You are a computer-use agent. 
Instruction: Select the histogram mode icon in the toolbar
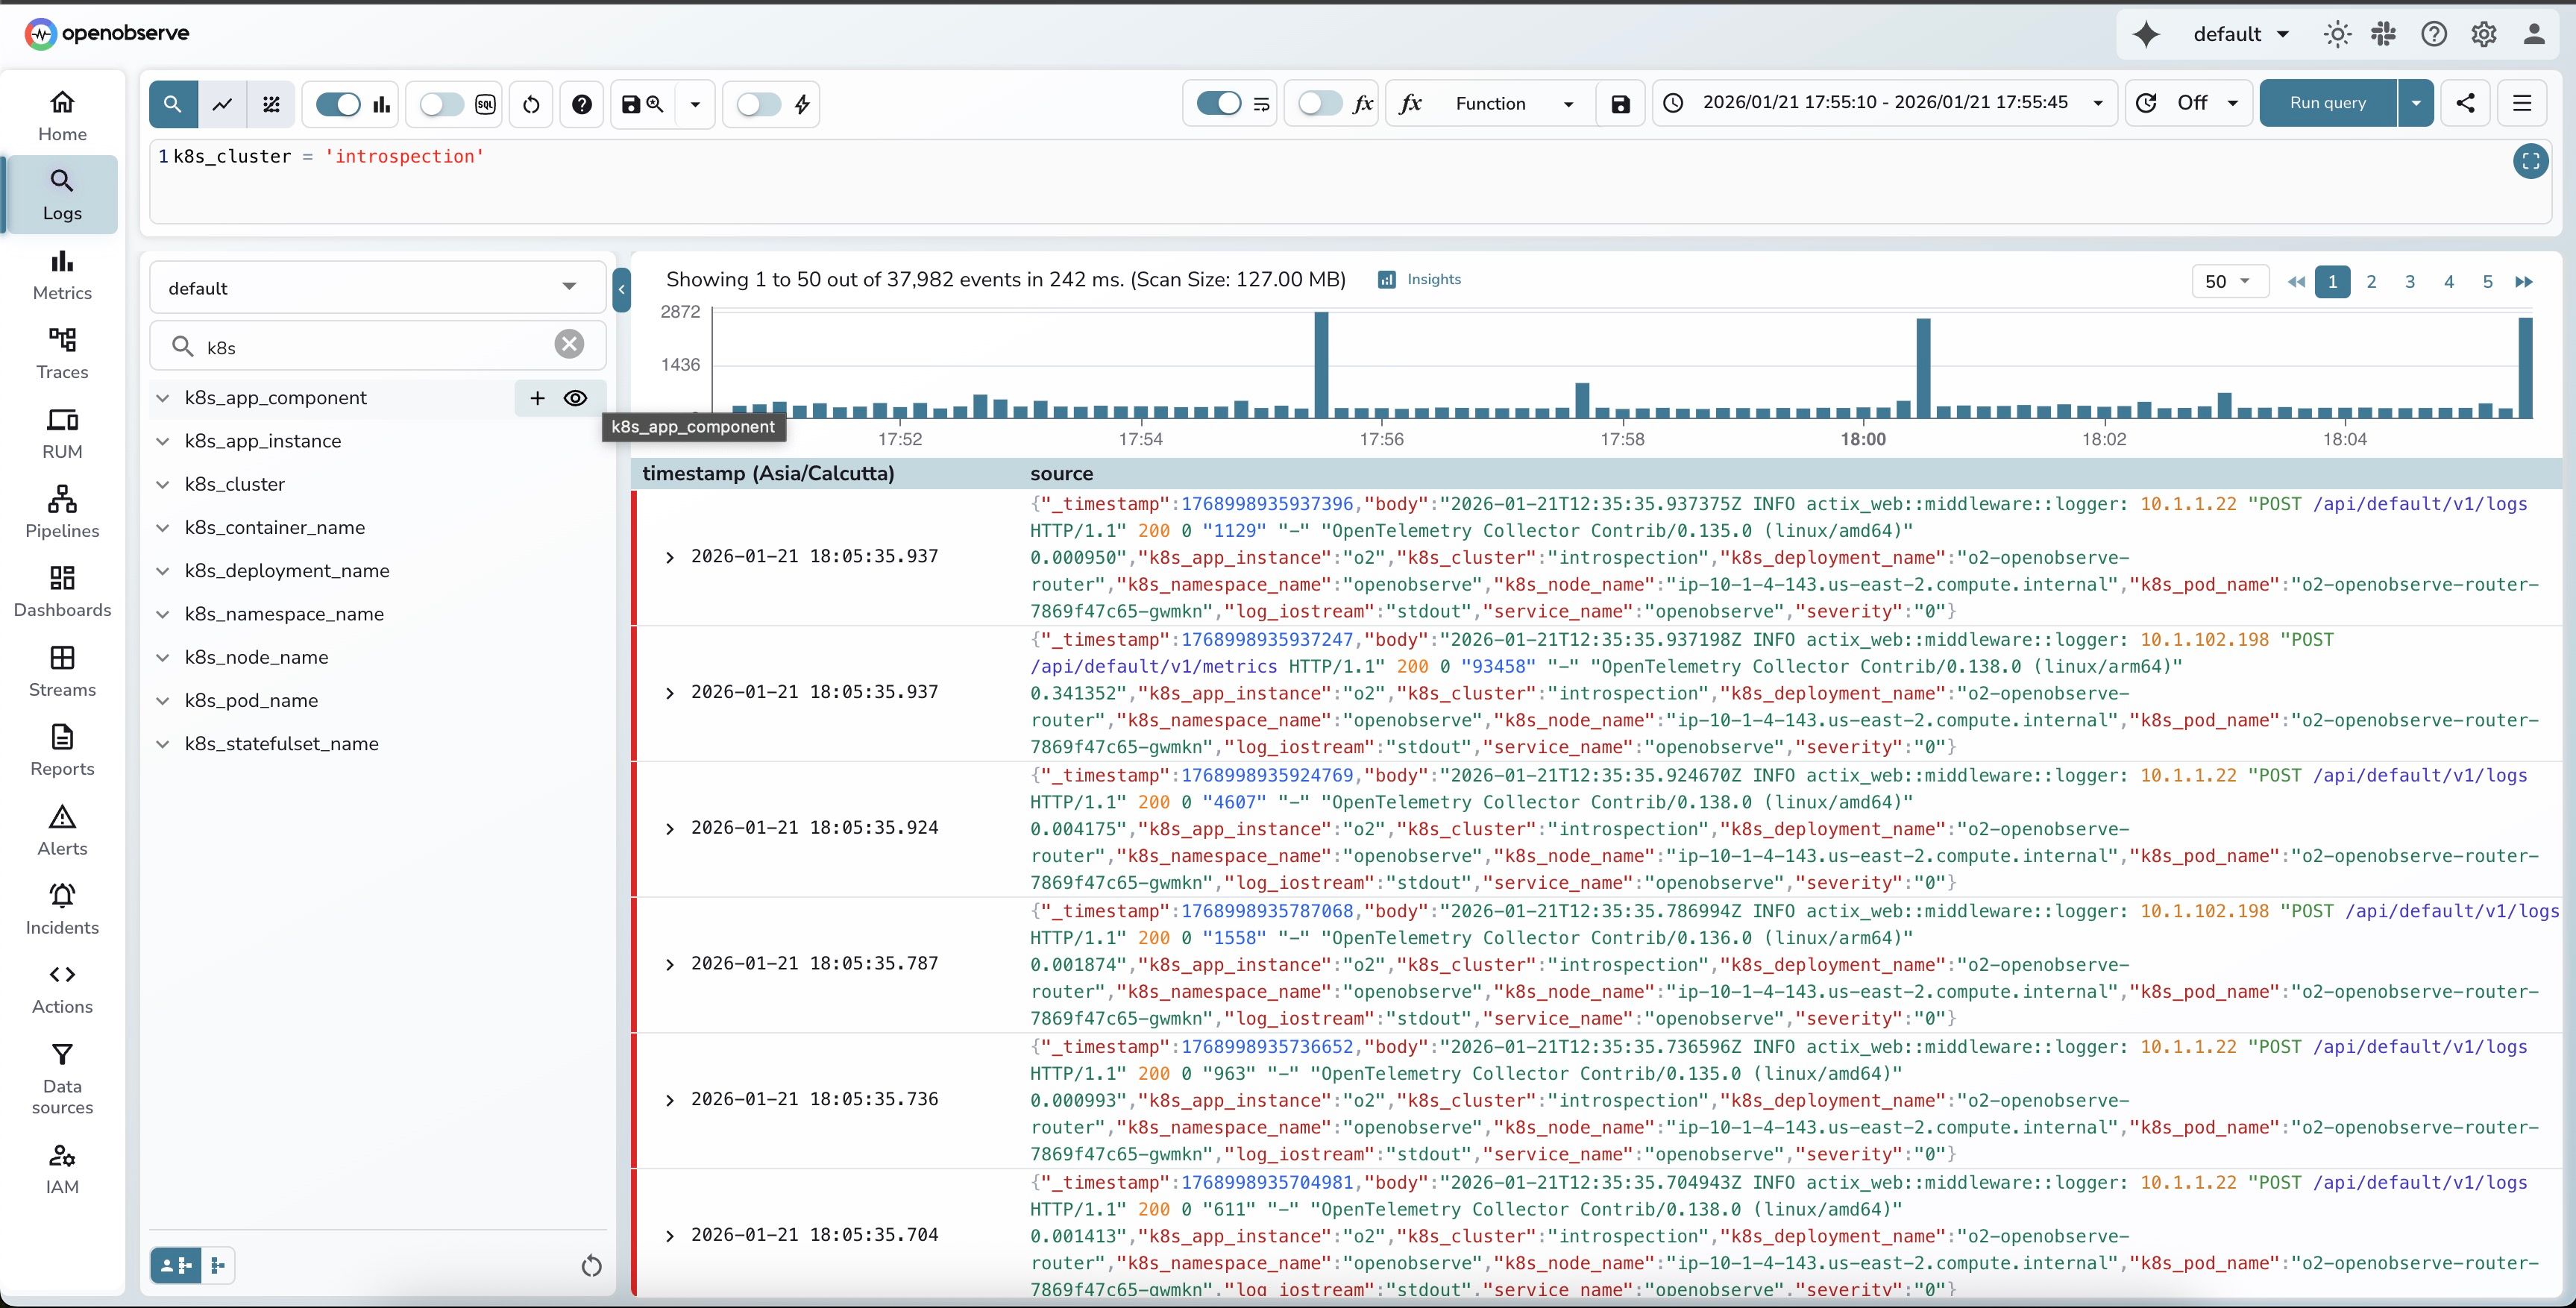[381, 104]
